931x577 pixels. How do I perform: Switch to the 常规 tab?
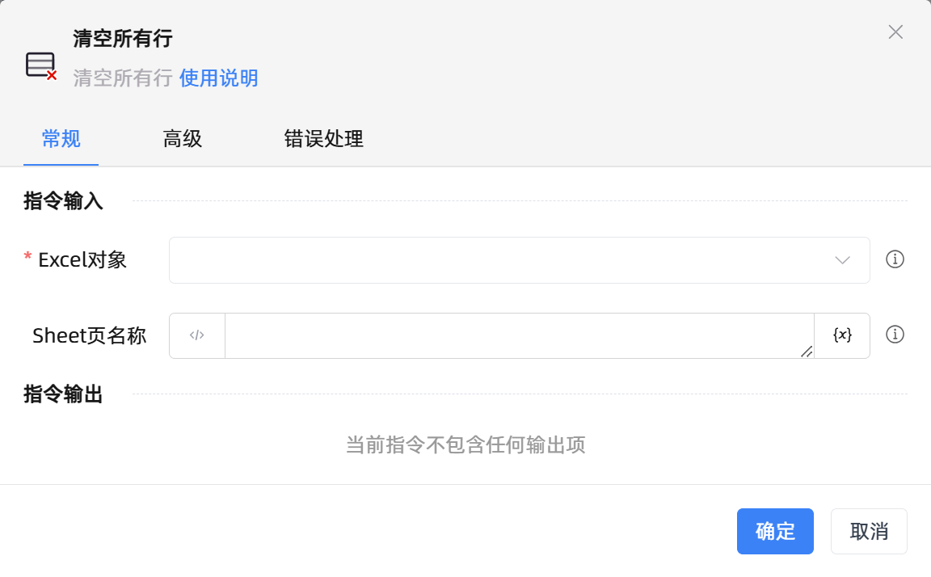(x=61, y=139)
